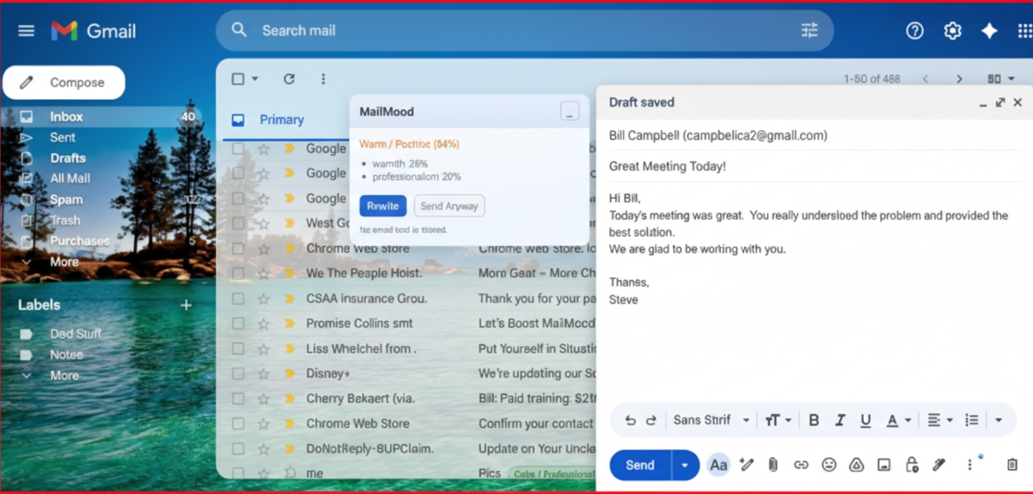1033x494 pixels.
Task: Enable confidential mode for the email
Action: pos(912,465)
